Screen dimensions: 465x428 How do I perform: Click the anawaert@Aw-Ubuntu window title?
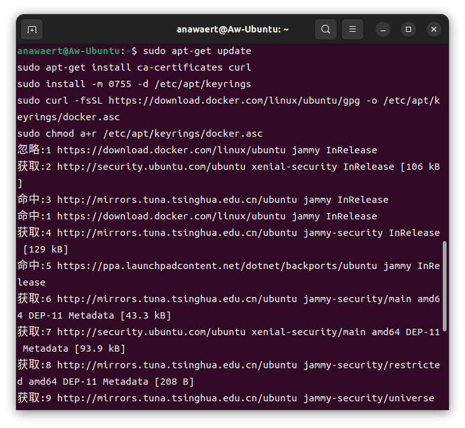[x=232, y=29]
